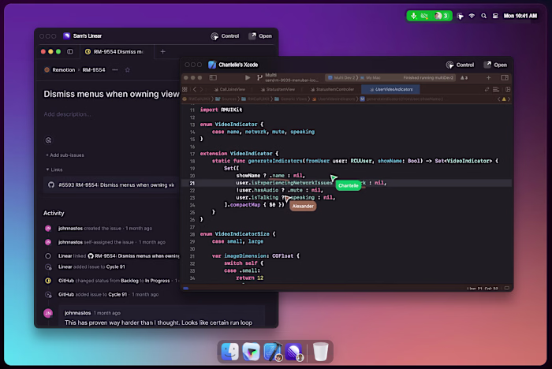Screen dimensions: 552x369
Task: Open the related items grid icon in Xcode
Action: click(185, 89)
